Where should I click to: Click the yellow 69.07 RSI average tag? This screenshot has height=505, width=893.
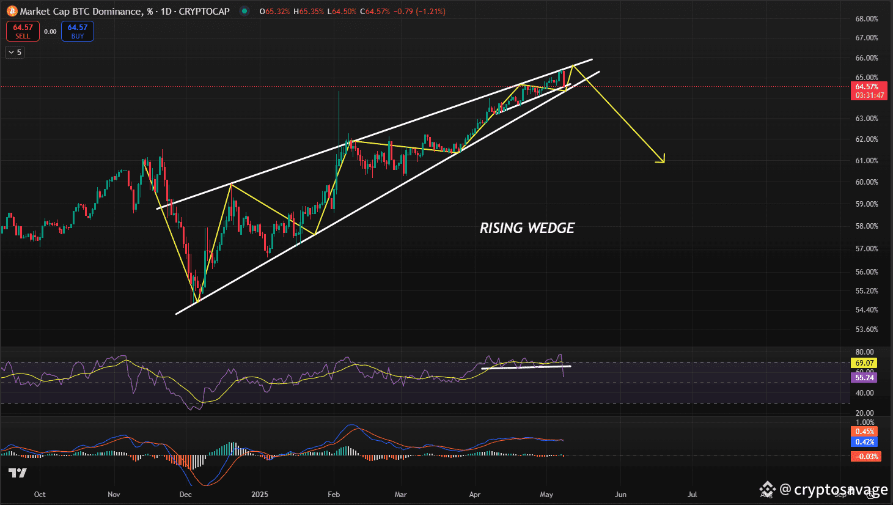coord(864,363)
